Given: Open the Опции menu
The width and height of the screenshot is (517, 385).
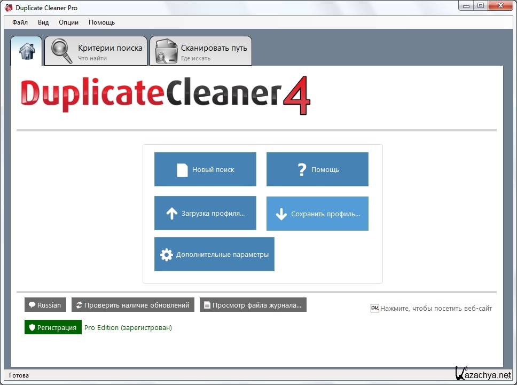Looking at the screenshot, I should pos(68,22).
